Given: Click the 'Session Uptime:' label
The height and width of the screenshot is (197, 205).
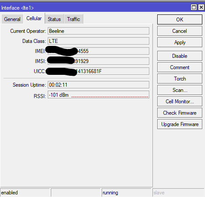Looking at the screenshot, I should pyautogui.click(x=29, y=85).
